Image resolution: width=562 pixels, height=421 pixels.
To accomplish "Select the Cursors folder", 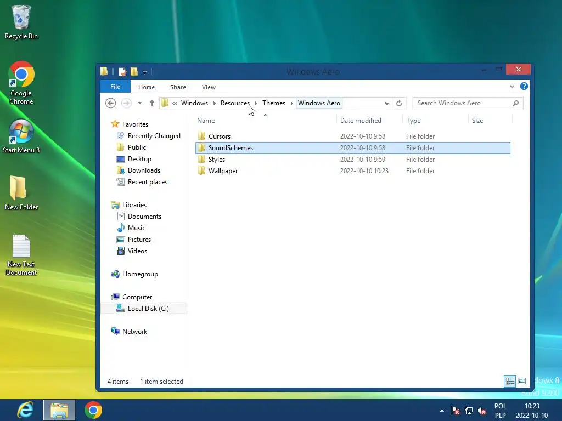I will tap(220, 136).
